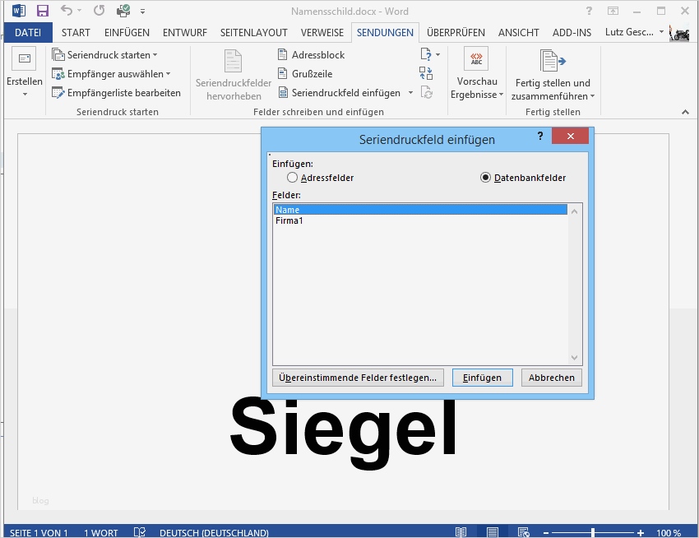Viewport: 699px width, 538px height.
Task: Switch to Read Mode in status bar
Action: click(x=461, y=531)
